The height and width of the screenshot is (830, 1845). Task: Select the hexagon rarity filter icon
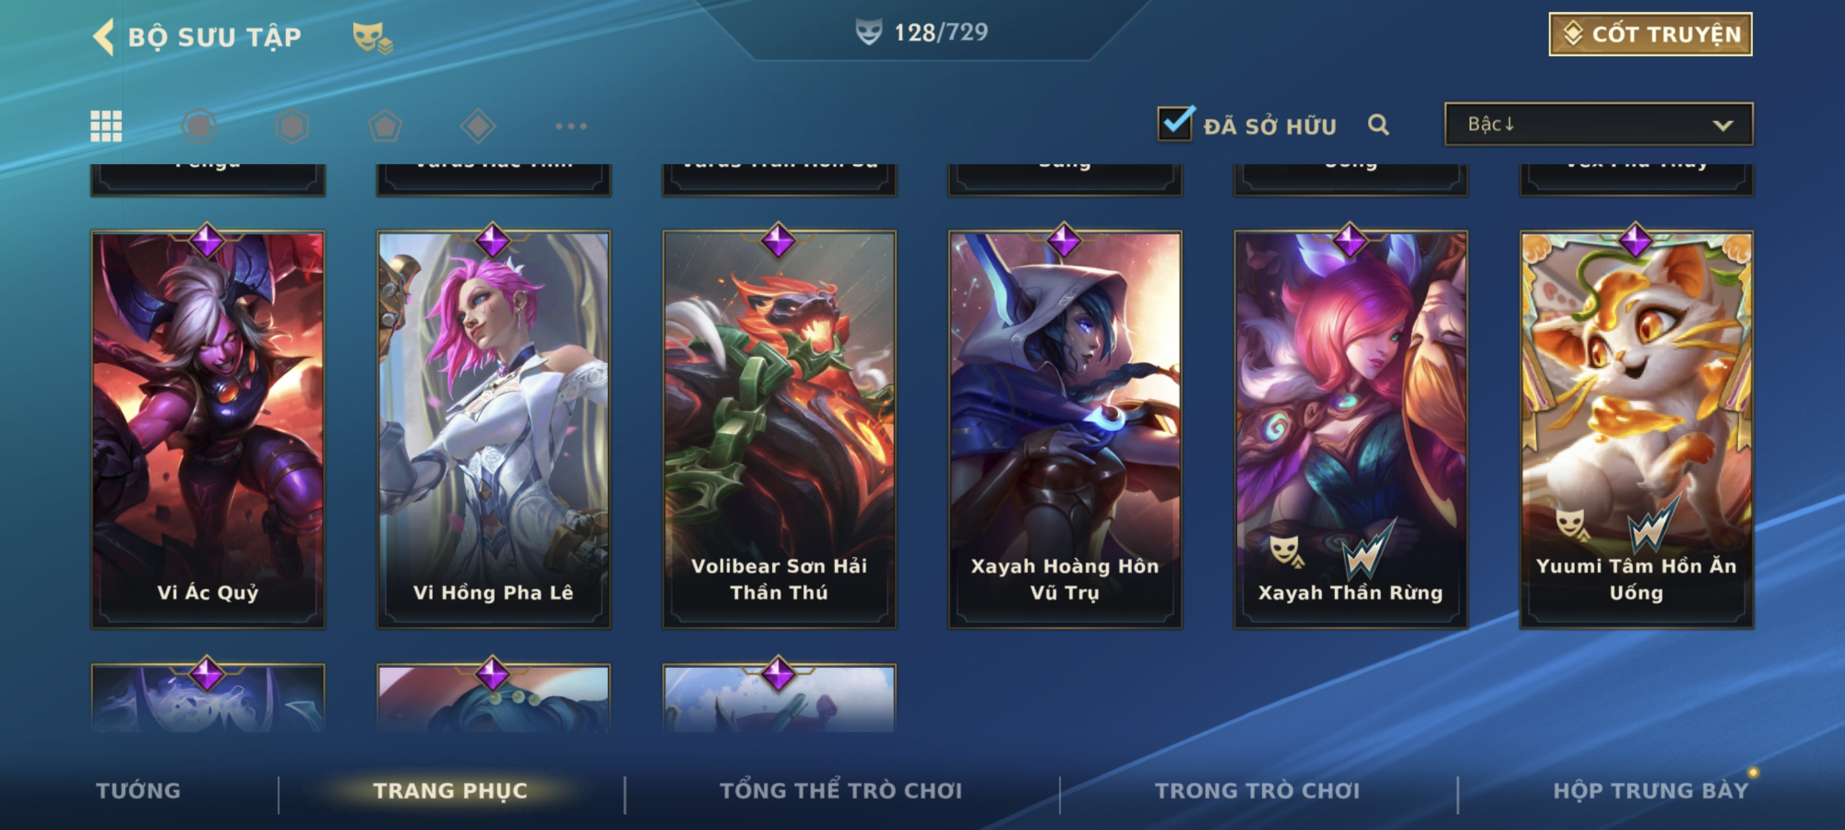(x=292, y=126)
